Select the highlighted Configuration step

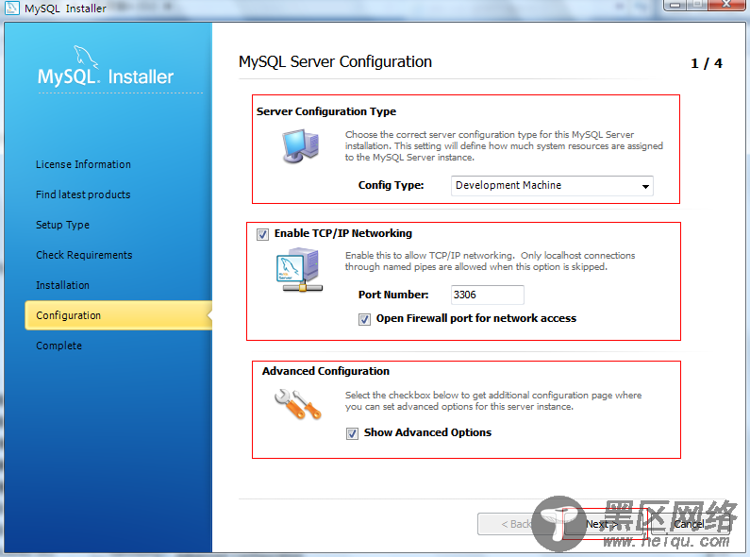pyautogui.click(x=119, y=315)
